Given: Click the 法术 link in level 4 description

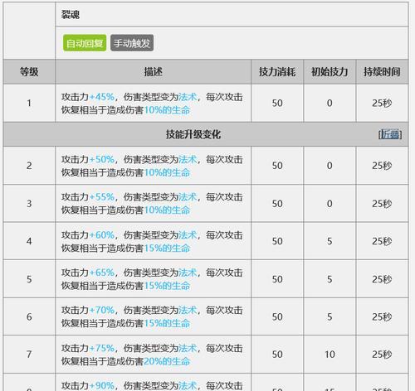Looking at the screenshot, I should pos(188,235).
